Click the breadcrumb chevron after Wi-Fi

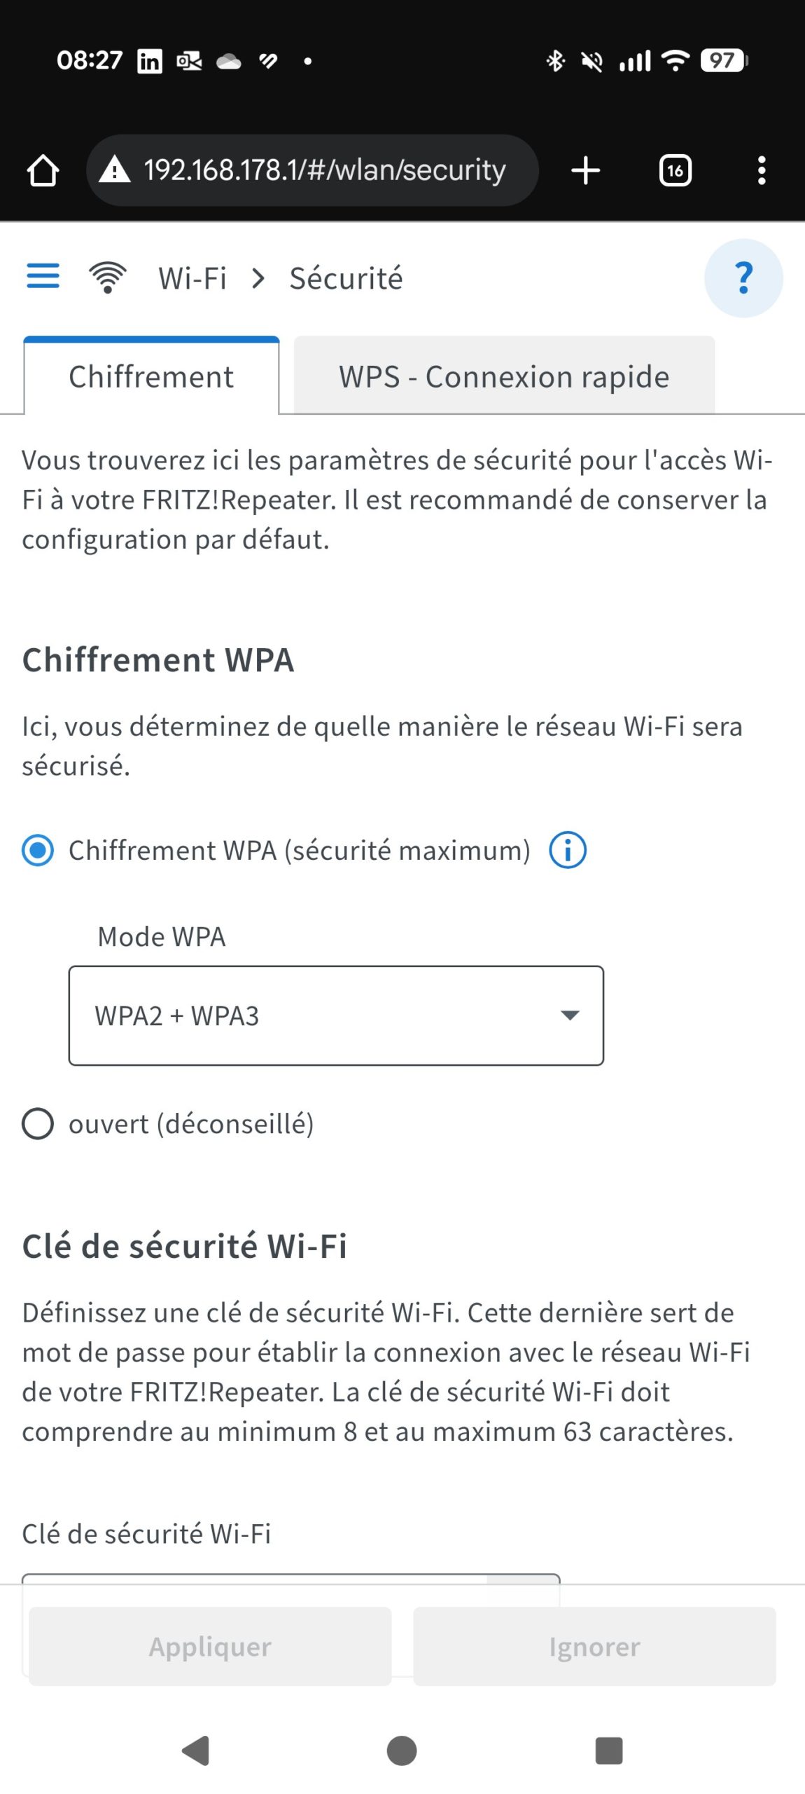258,279
